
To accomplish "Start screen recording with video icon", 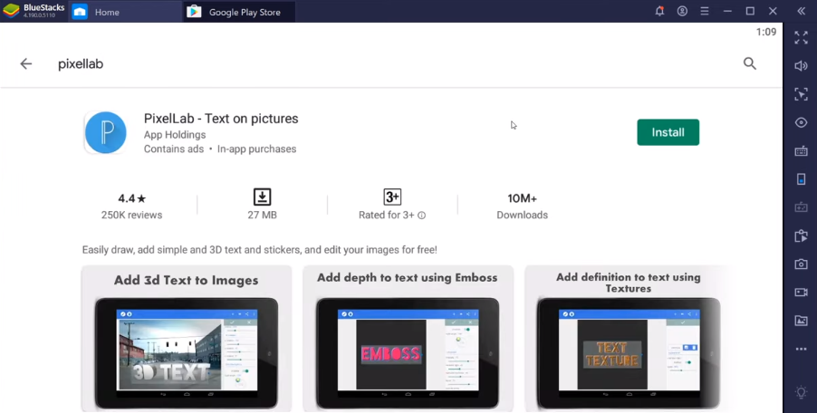I will [x=801, y=293].
